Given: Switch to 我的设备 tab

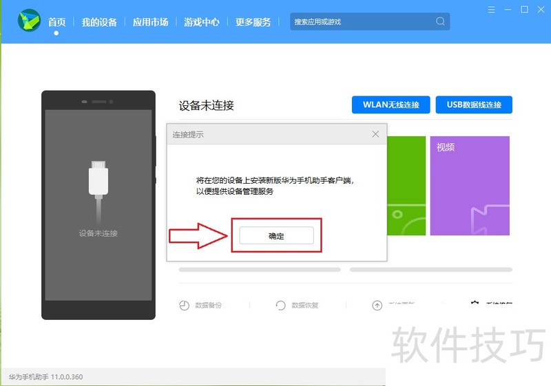Looking at the screenshot, I should 99,22.
